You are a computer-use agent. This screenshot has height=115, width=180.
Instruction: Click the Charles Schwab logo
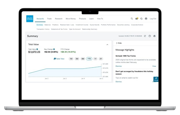pos(29,18)
